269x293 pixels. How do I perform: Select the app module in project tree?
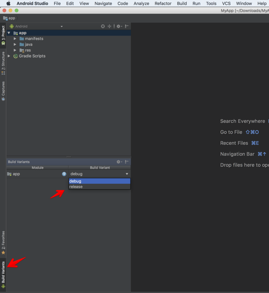click(23, 33)
